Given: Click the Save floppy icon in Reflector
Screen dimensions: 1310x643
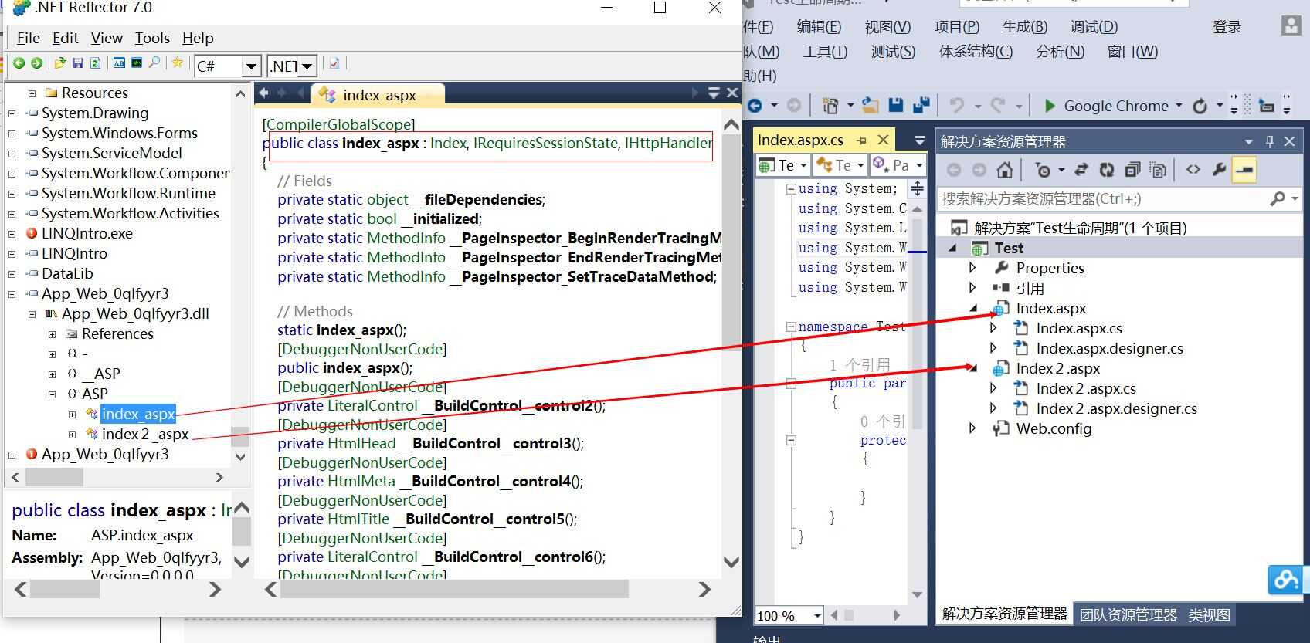Looking at the screenshot, I should (x=77, y=63).
